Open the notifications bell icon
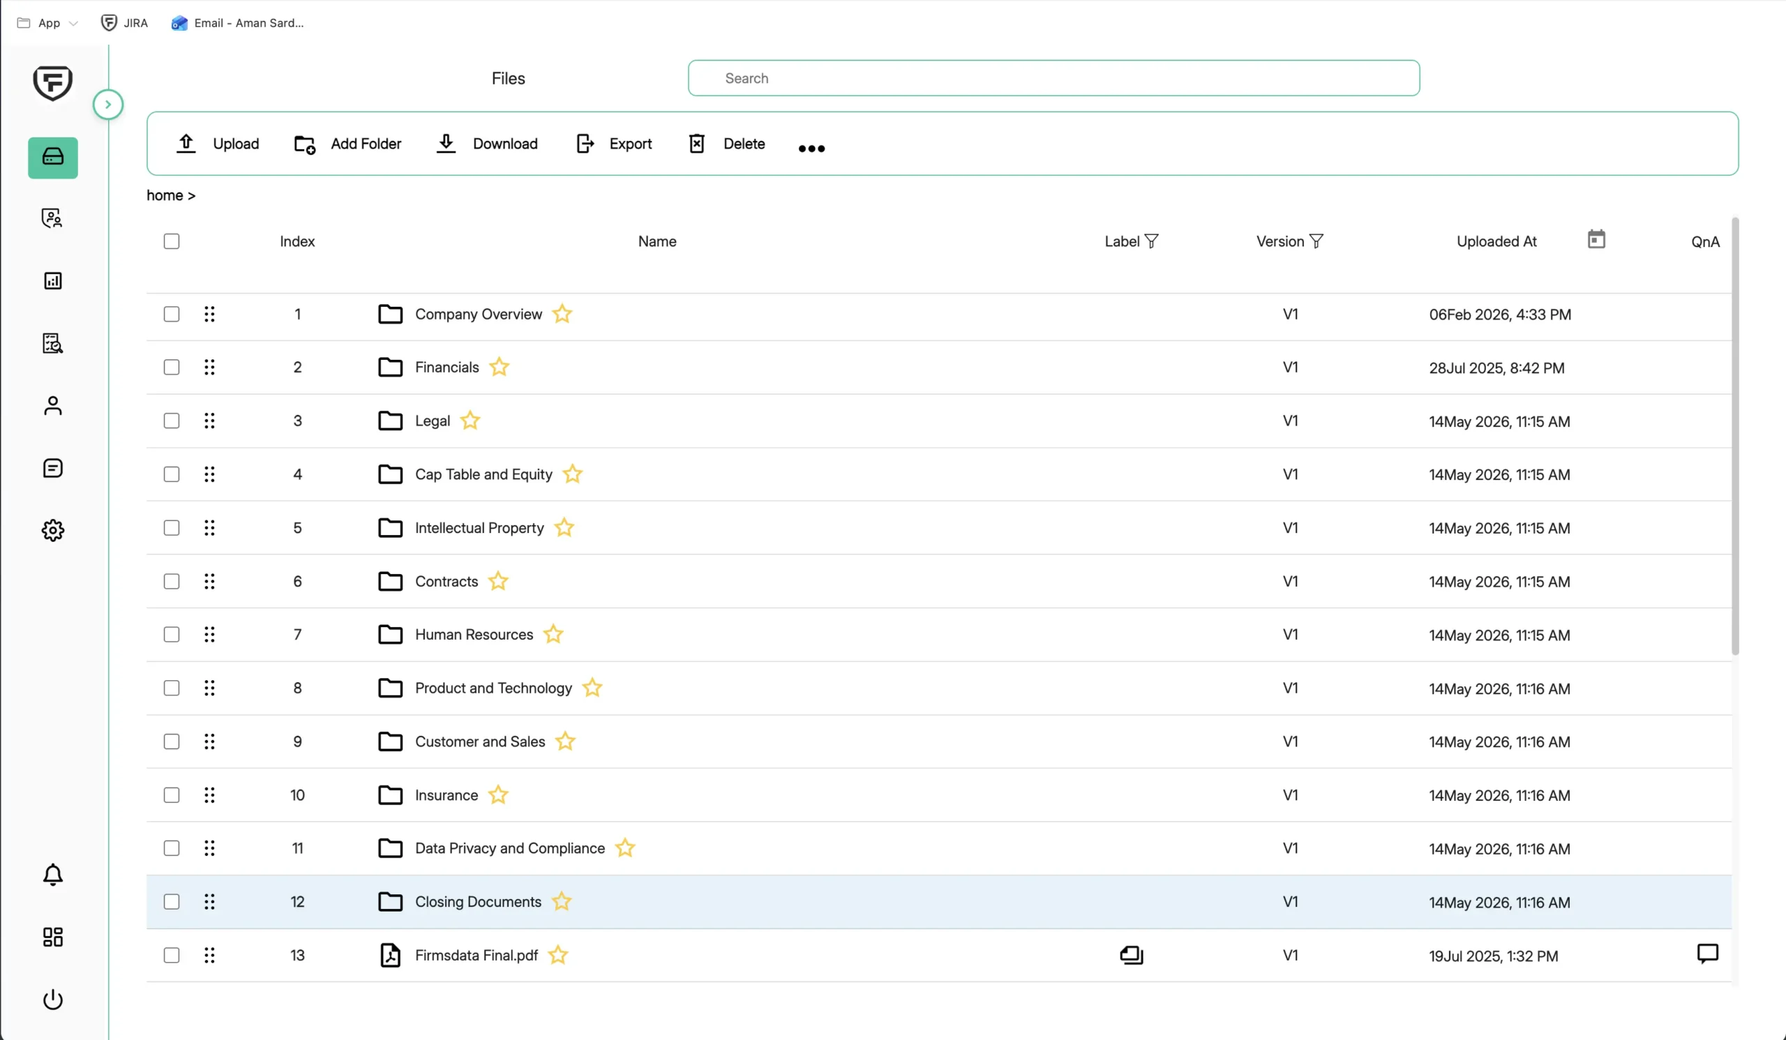Screen dimensions: 1786x1040 point(52,875)
